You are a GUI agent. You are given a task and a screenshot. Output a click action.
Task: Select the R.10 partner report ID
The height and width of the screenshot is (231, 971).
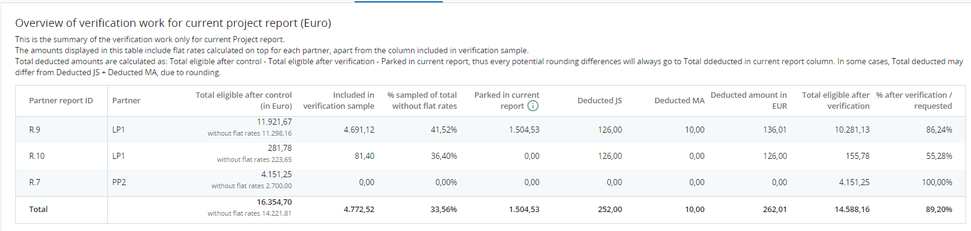[x=37, y=156]
